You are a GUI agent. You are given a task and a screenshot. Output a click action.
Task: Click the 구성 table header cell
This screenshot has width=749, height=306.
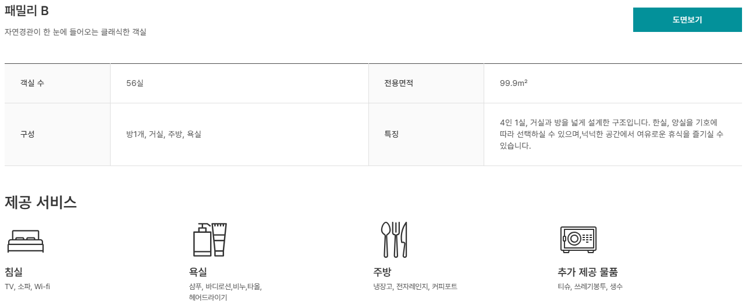point(28,134)
